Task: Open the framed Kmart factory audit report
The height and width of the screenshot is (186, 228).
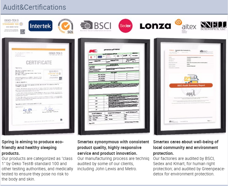Action: tap(114, 87)
